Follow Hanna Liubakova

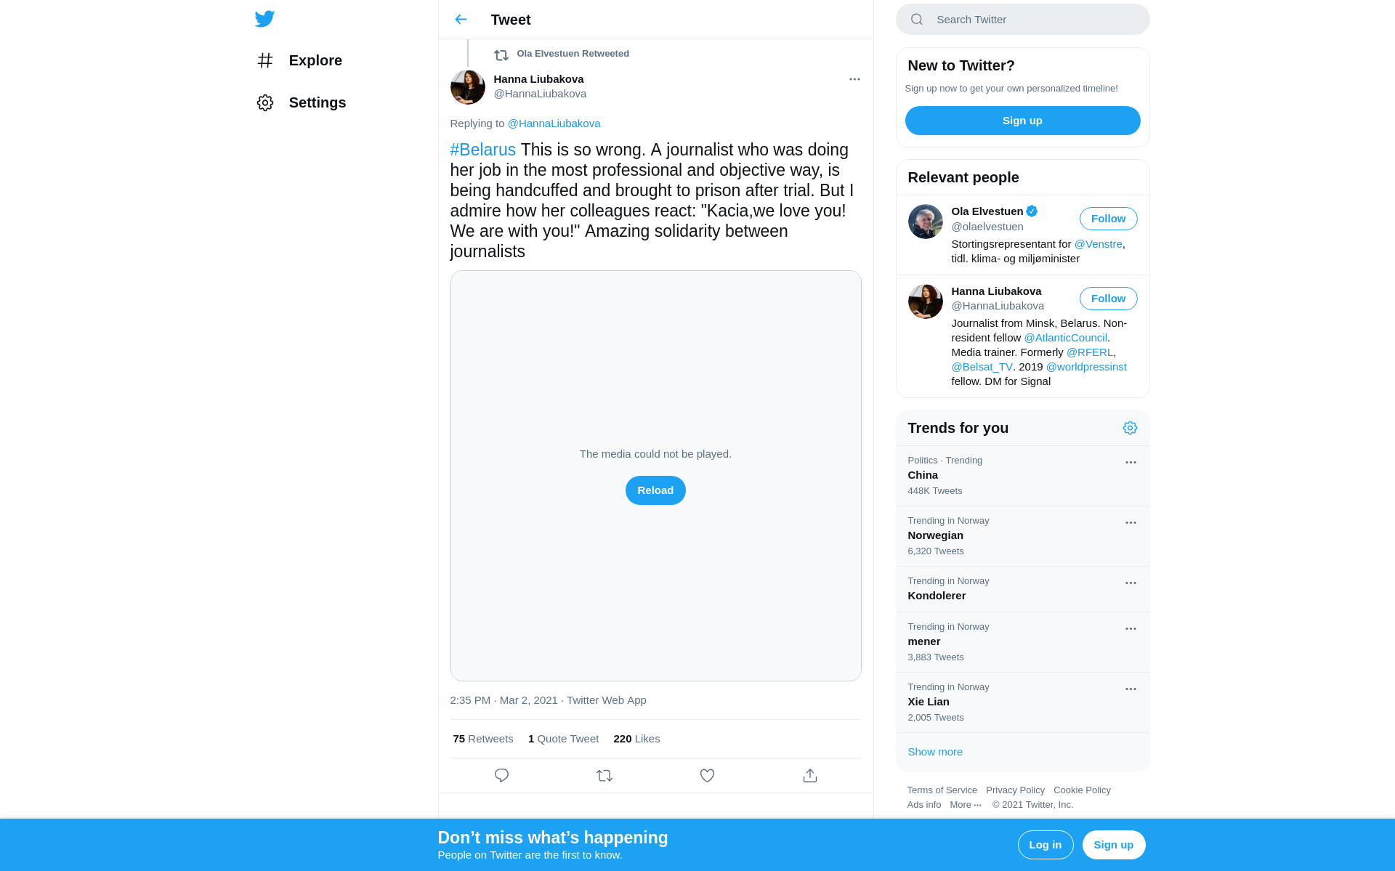click(1108, 299)
